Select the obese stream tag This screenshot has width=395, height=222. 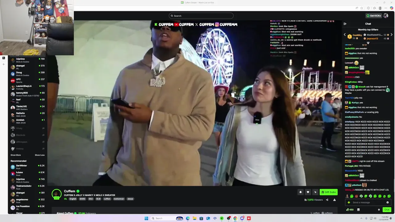tap(130, 199)
